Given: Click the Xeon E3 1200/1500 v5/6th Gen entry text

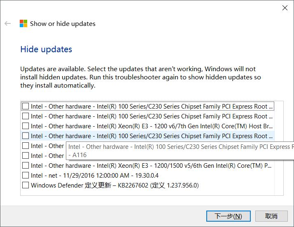Looking at the screenshot, I should (x=152, y=166).
